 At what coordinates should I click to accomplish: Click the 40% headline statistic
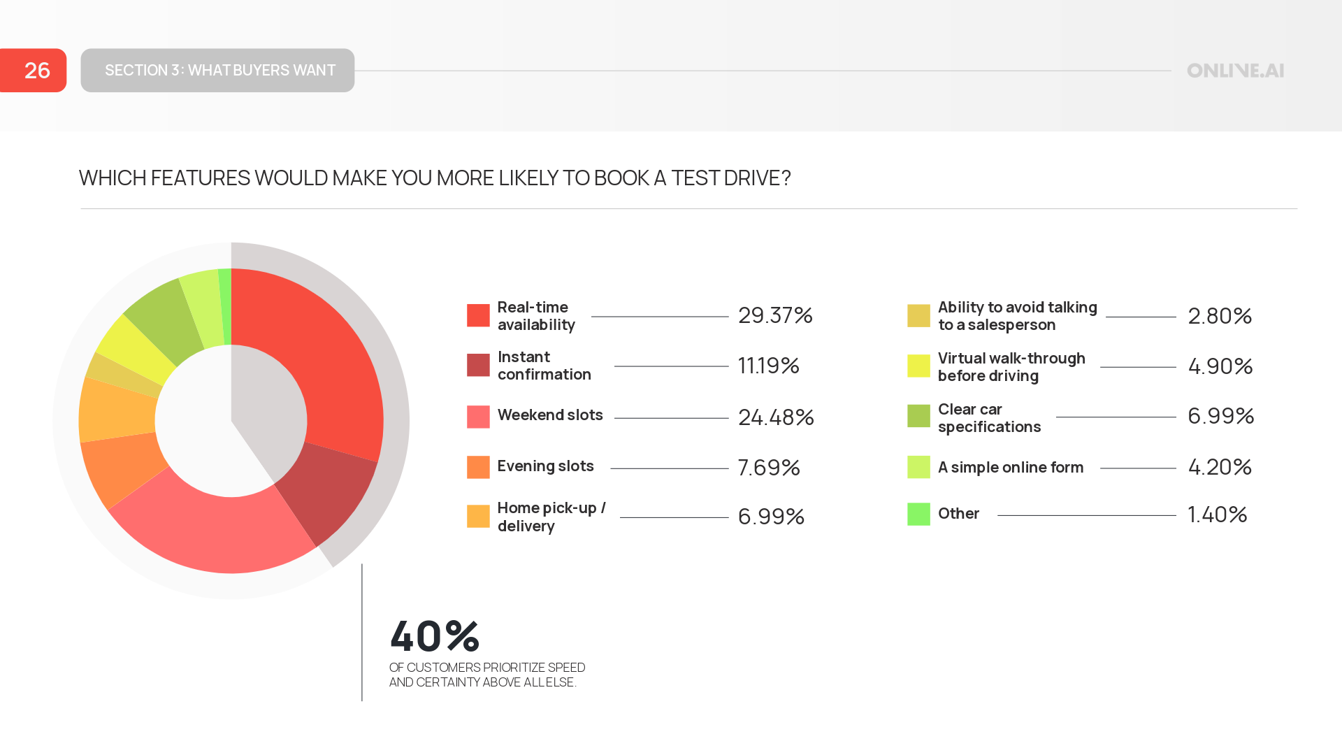pyautogui.click(x=435, y=636)
